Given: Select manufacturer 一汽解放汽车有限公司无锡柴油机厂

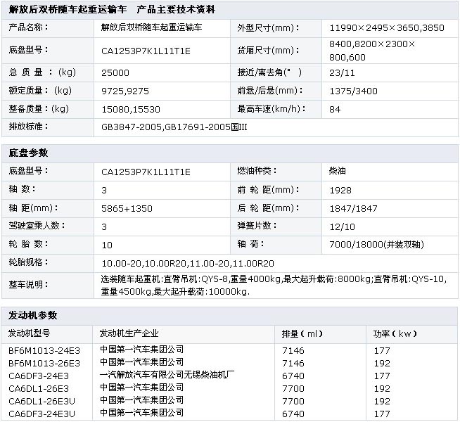Looking at the screenshot, I should pyautogui.click(x=166, y=375).
